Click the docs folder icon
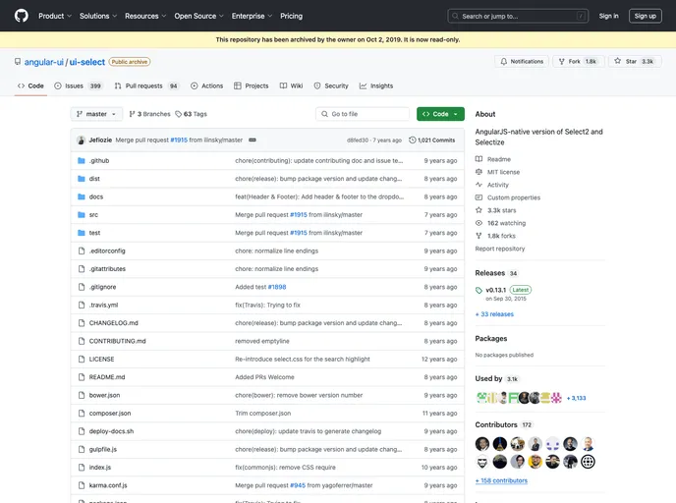 [x=81, y=196]
